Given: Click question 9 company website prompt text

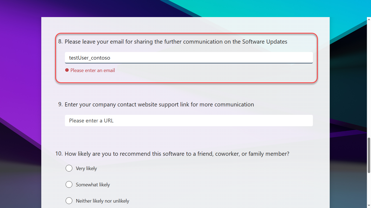Looking at the screenshot, I should (159, 105).
